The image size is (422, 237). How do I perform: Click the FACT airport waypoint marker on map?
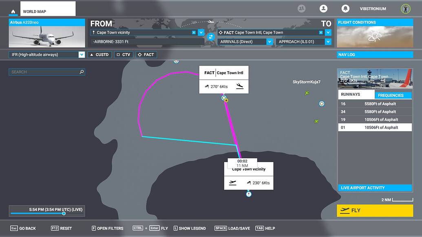[223, 98]
